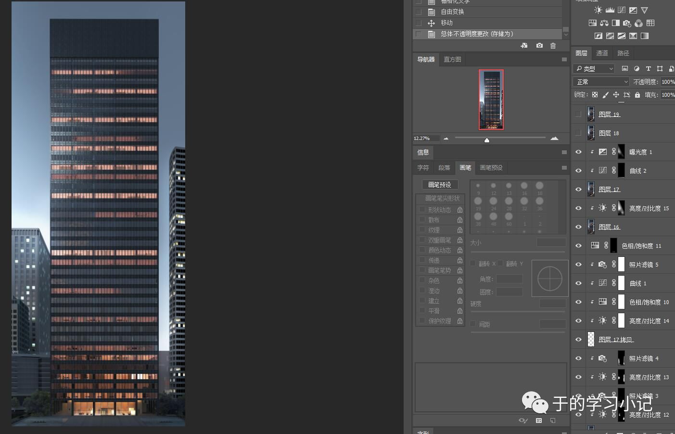675x434 pixels.
Task: Add an Exposure adjustment from Adjustments panel
Action: tap(633, 10)
